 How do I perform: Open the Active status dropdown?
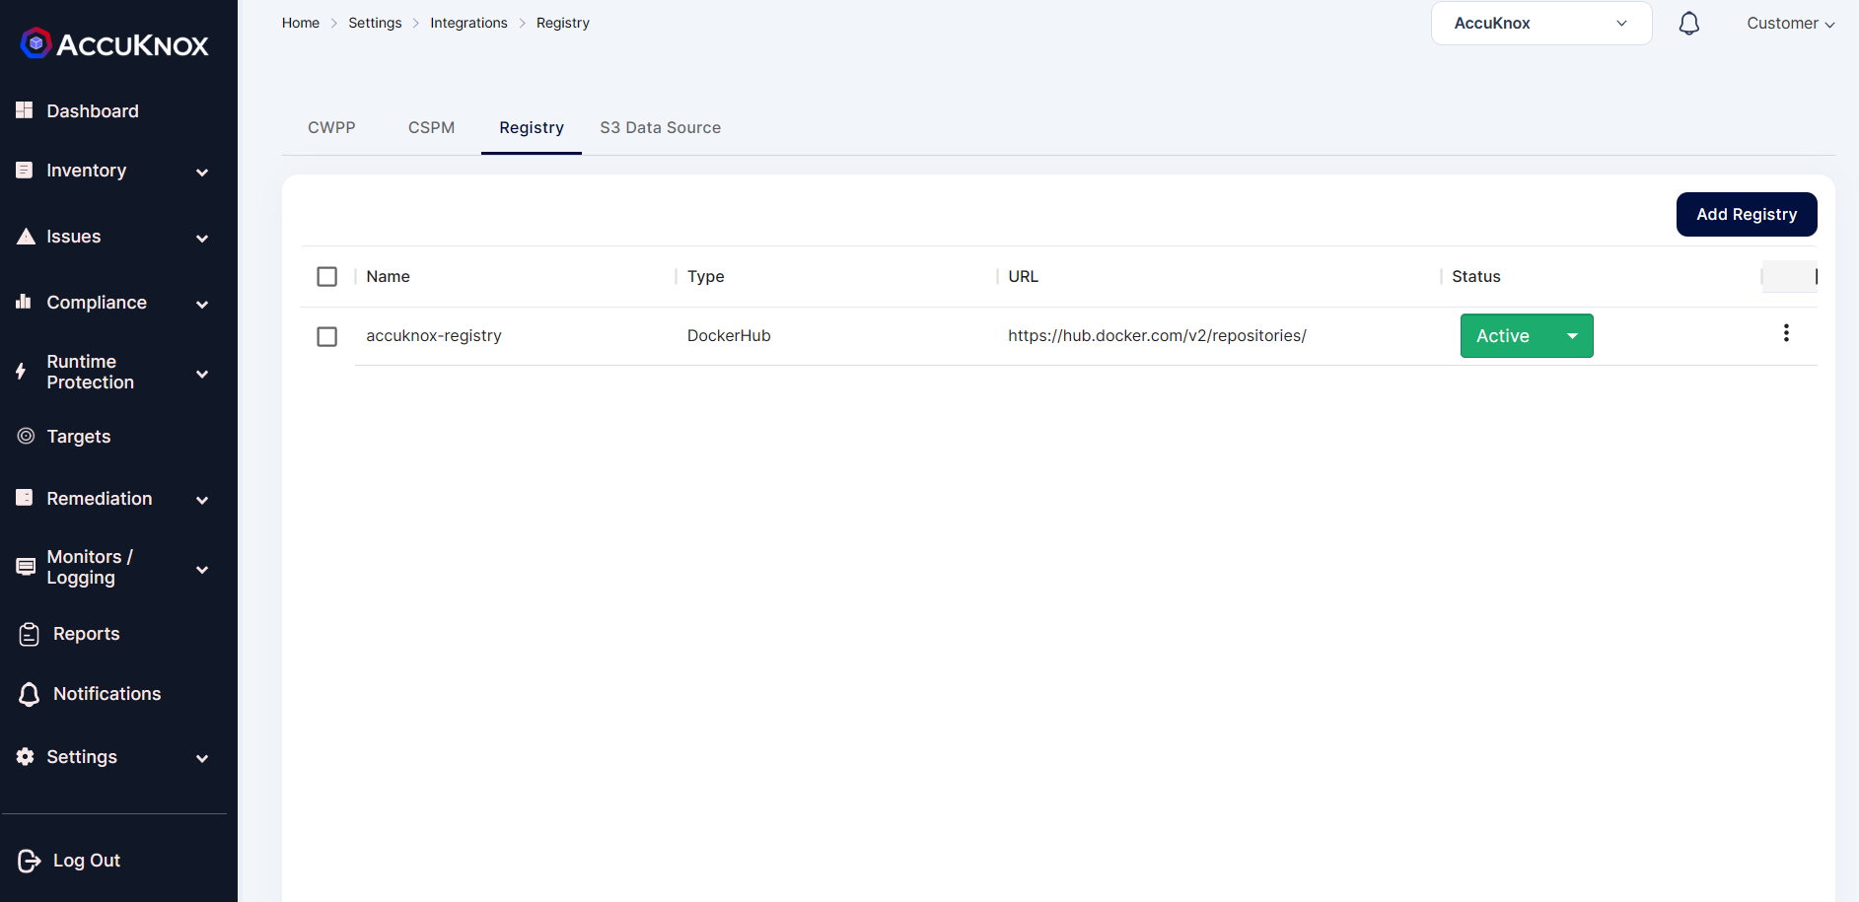1527,336
